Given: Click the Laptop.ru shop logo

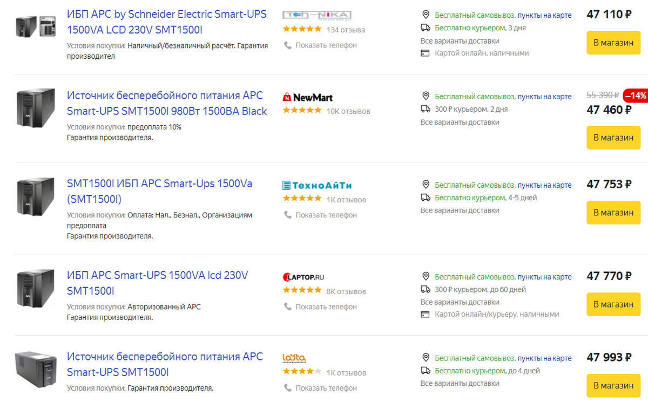Looking at the screenshot, I should [303, 277].
